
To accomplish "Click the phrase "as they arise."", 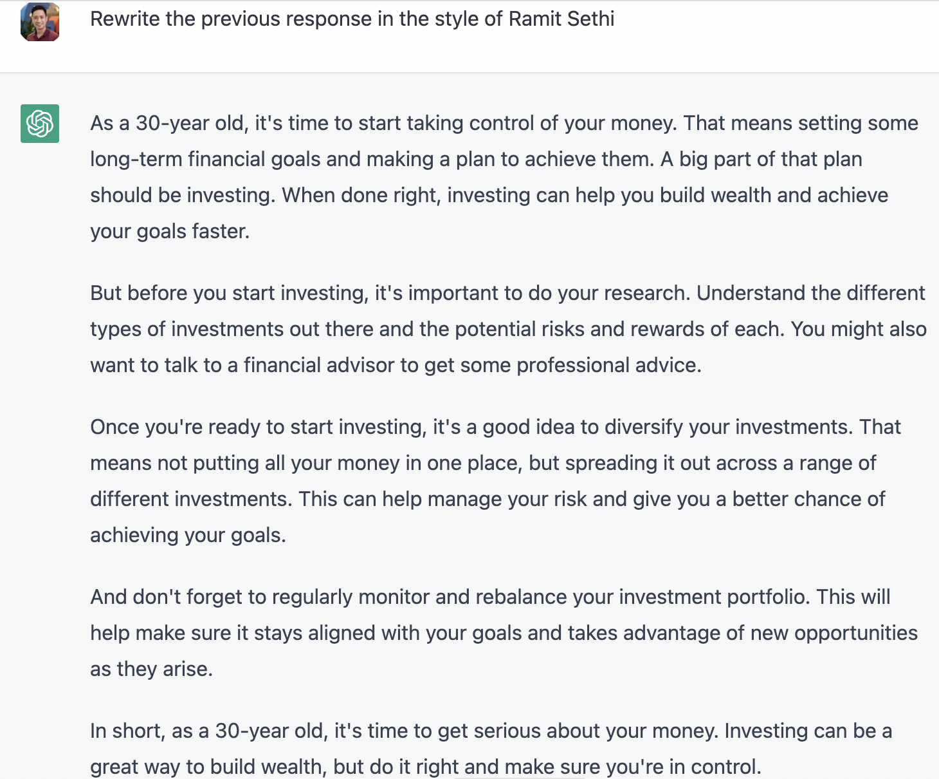I will (151, 669).
